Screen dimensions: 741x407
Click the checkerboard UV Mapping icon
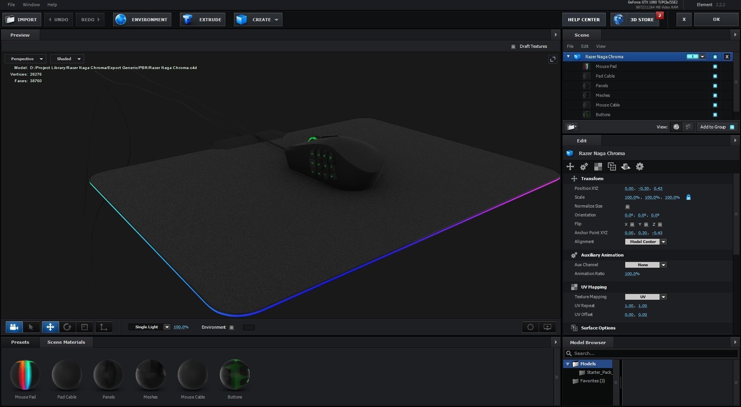tap(598, 167)
